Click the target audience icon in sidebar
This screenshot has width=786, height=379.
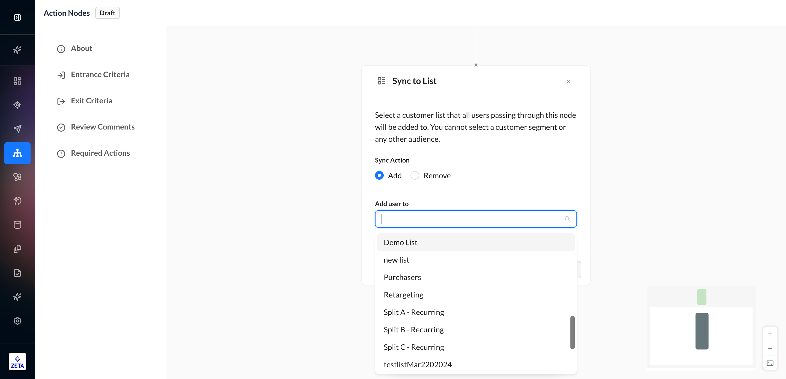[17, 105]
